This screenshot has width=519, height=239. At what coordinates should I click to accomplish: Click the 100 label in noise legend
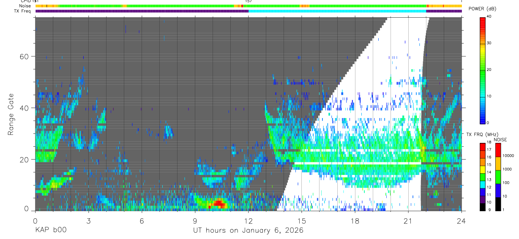506,183
